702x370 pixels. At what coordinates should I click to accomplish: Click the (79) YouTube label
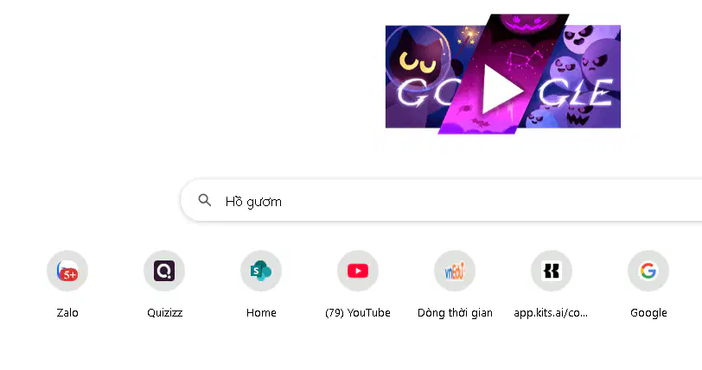[358, 313]
